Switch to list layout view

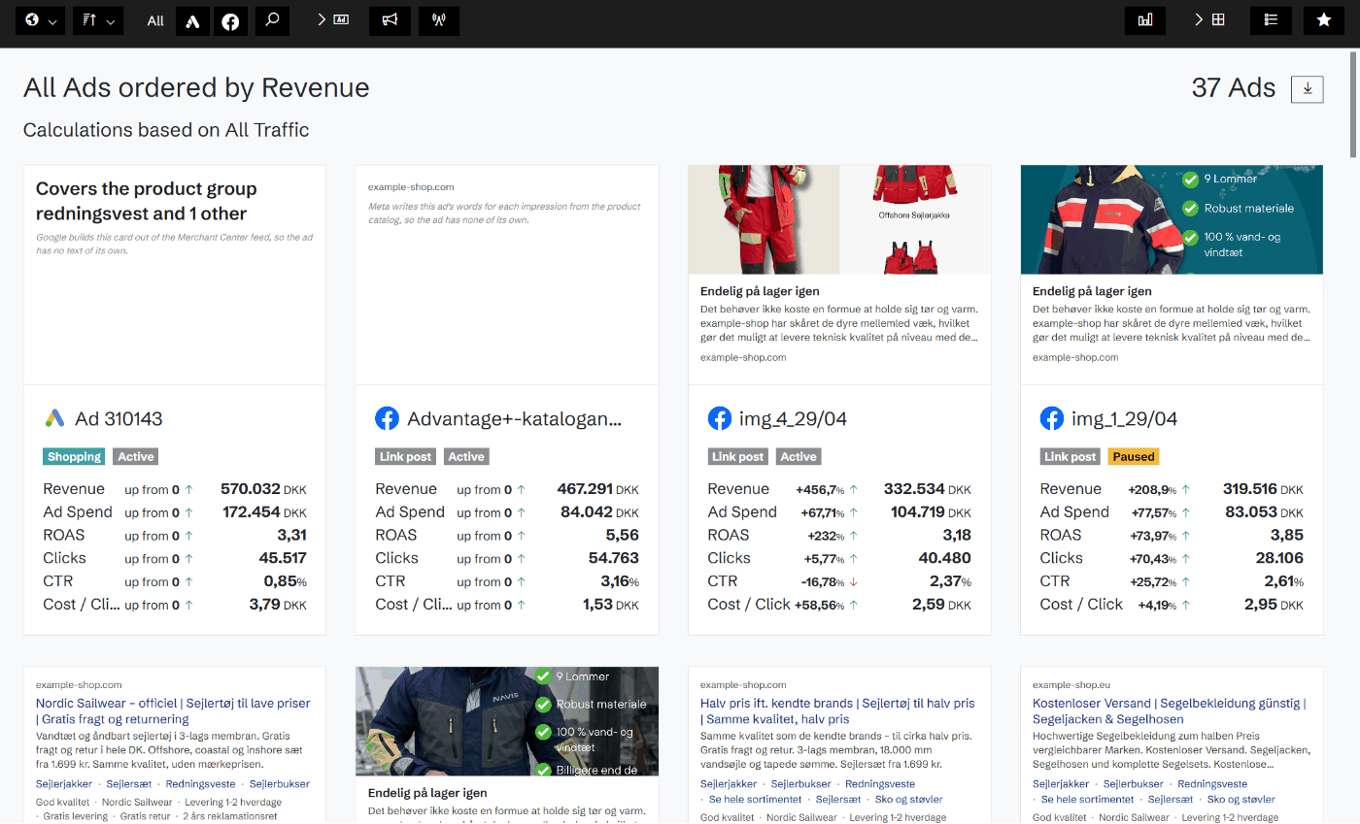click(1271, 20)
